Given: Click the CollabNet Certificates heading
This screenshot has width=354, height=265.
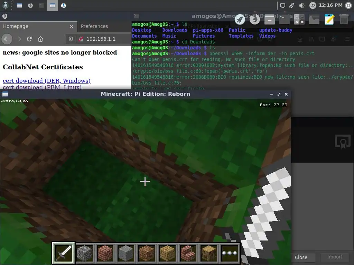Looking at the screenshot, I should (43, 67).
